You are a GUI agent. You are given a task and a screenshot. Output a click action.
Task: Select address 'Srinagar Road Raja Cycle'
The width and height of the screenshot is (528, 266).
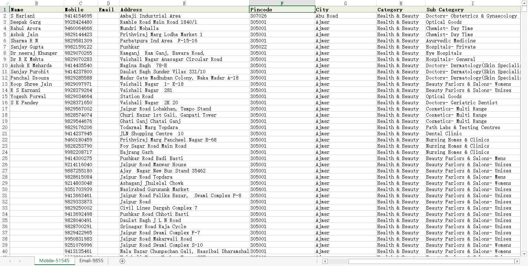tap(184, 226)
